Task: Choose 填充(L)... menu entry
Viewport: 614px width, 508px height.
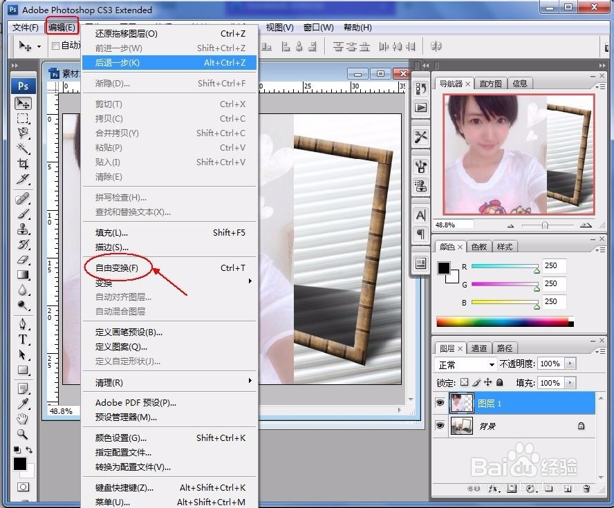Action: click(169, 233)
